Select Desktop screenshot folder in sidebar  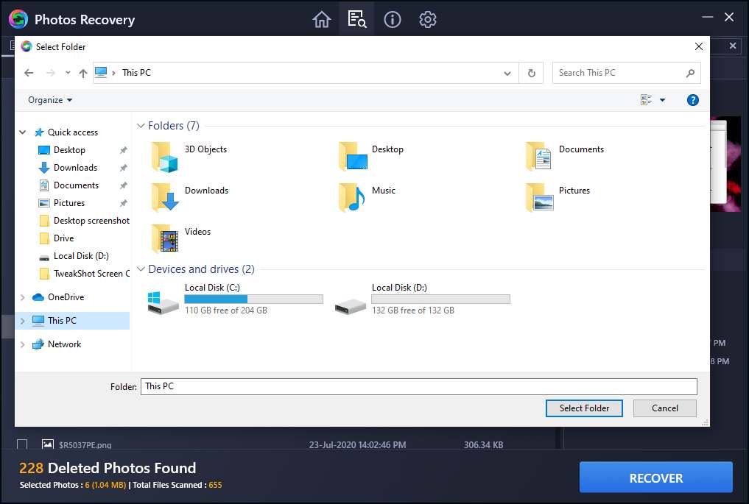point(84,221)
